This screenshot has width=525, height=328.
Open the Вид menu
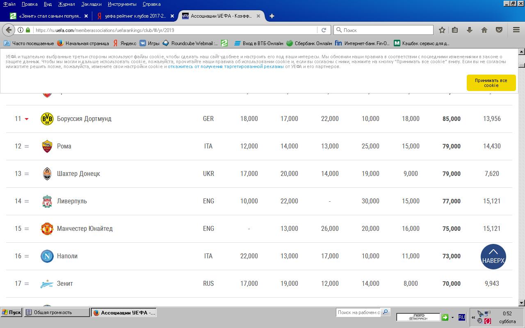click(48, 4)
